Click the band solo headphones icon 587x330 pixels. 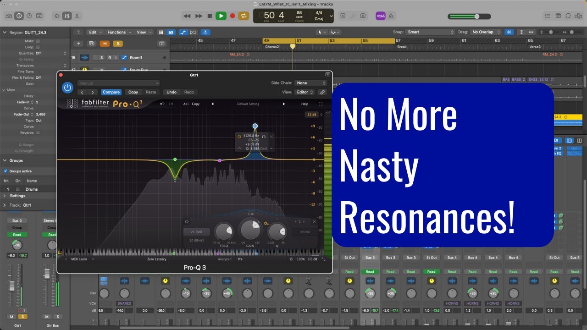tap(264, 137)
